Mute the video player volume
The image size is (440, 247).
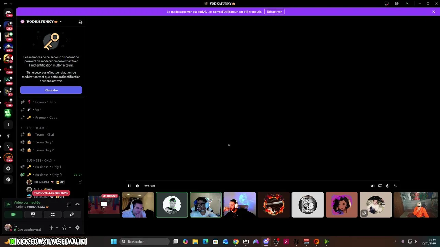point(137,186)
